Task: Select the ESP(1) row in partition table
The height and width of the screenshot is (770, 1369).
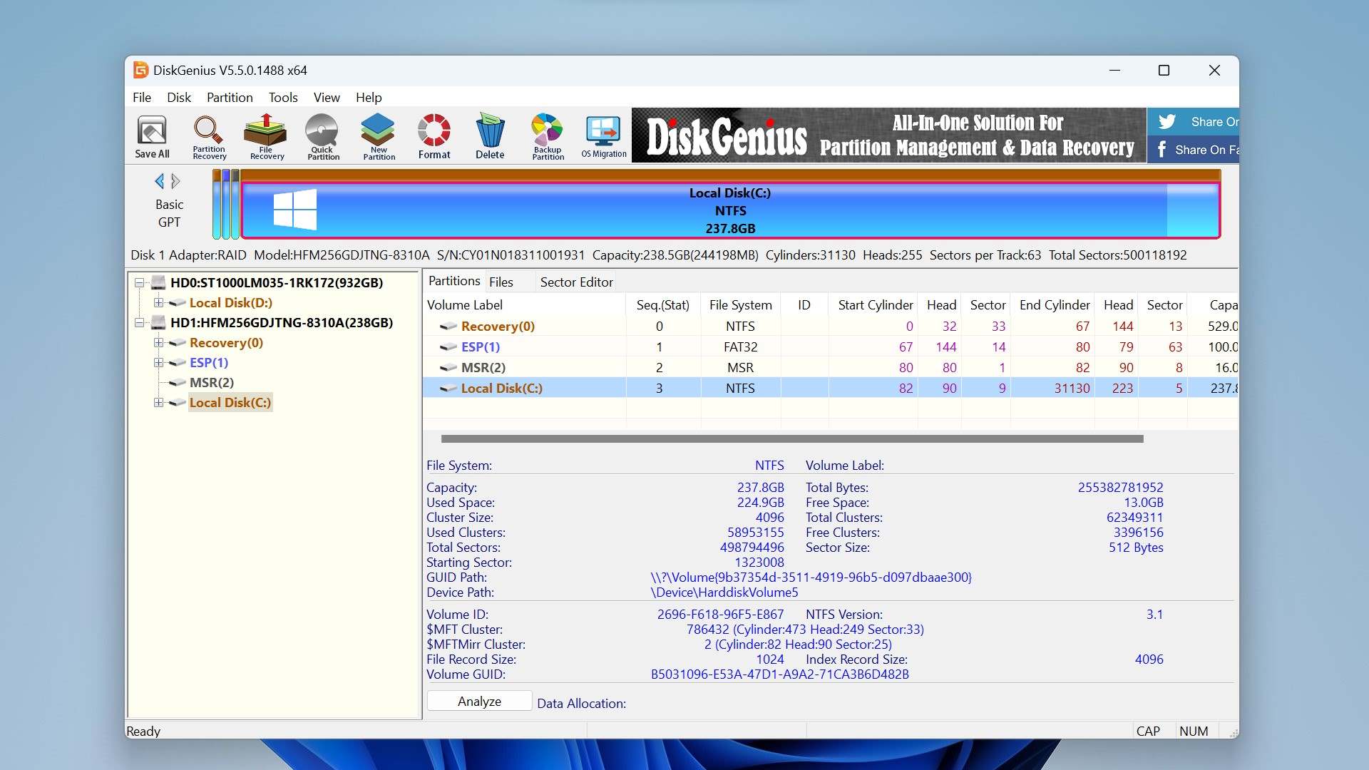Action: click(x=481, y=347)
